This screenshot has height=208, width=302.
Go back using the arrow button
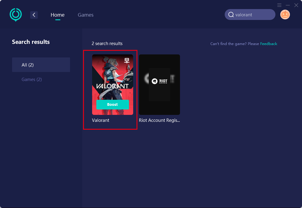tap(34, 15)
